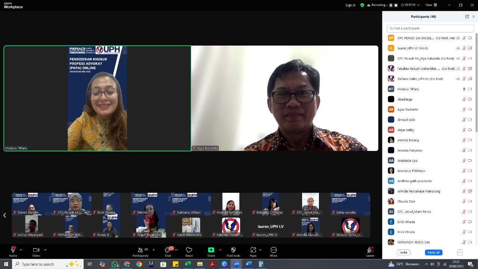Open Sticky Notes from the taskbar

(176, 264)
